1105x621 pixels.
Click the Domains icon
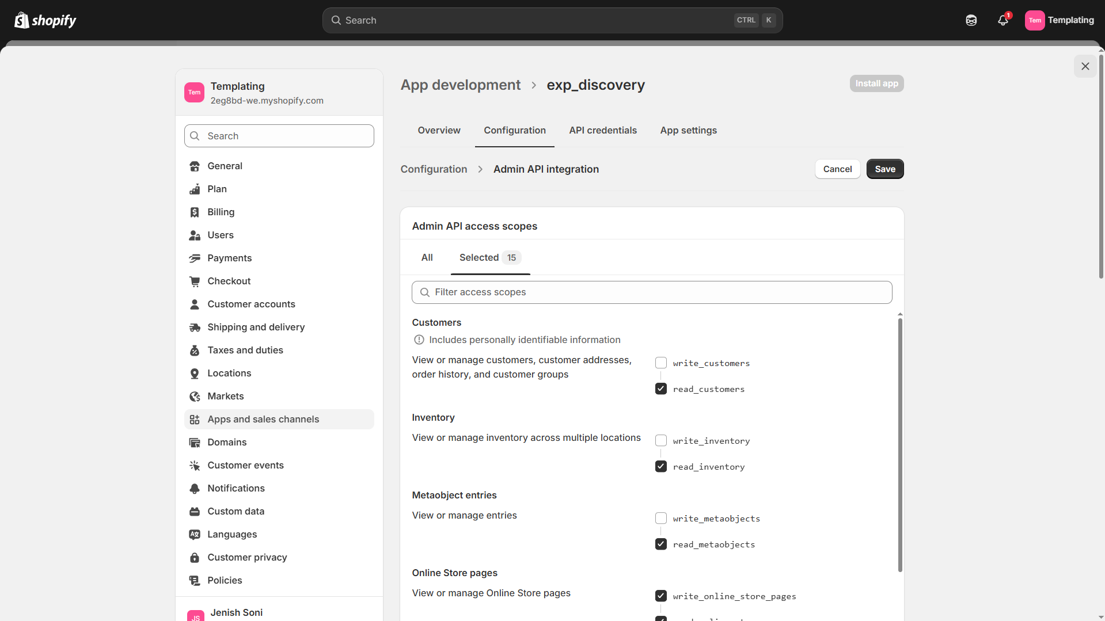click(x=195, y=443)
